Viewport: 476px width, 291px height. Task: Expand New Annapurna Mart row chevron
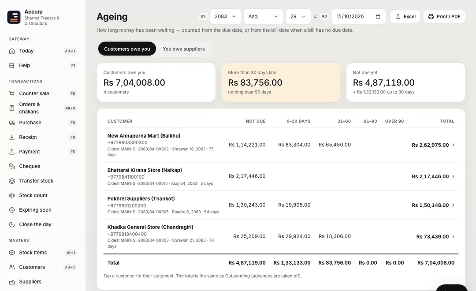(x=453, y=145)
